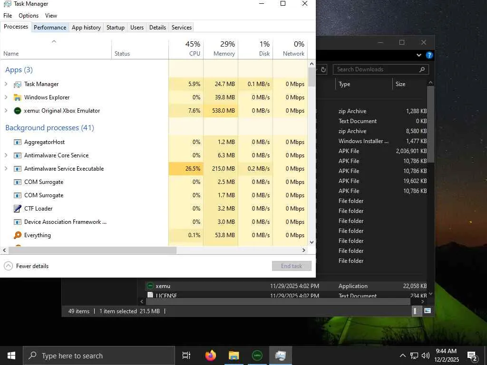The width and height of the screenshot is (487, 365).
Task: Click the process list vertical scrollbar thumb
Action: point(312,77)
